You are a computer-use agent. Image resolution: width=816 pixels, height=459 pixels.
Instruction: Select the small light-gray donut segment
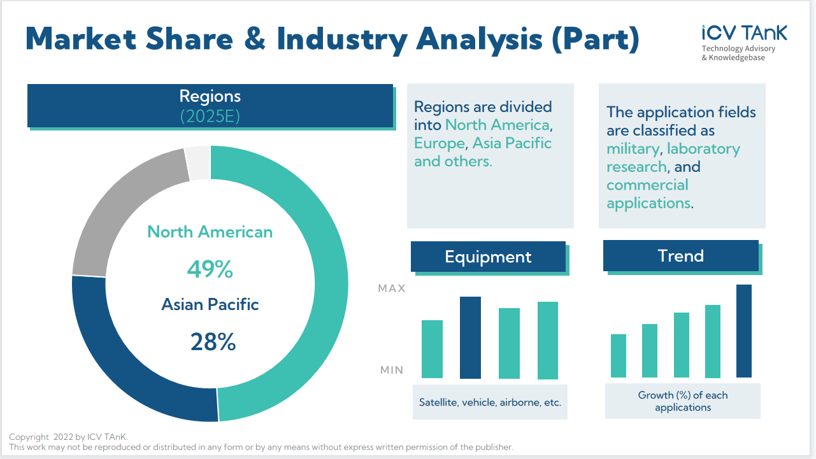[198, 162]
